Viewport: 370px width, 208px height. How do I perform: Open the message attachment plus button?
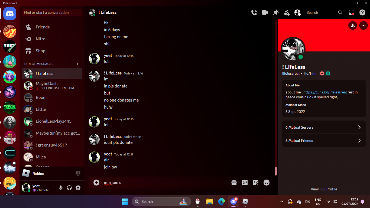click(x=96, y=183)
